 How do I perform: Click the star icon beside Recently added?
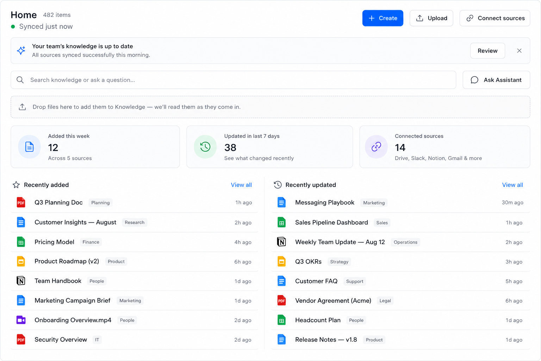pos(16,185)
